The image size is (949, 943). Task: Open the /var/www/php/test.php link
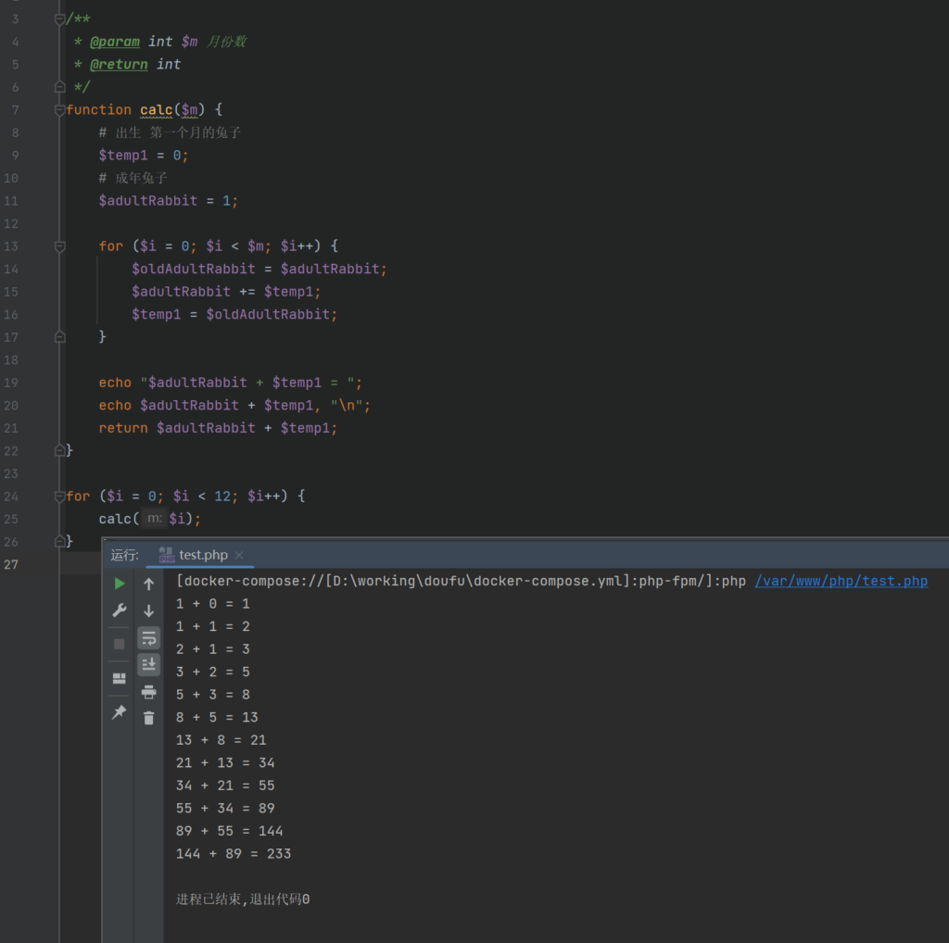tap(841, 582)
